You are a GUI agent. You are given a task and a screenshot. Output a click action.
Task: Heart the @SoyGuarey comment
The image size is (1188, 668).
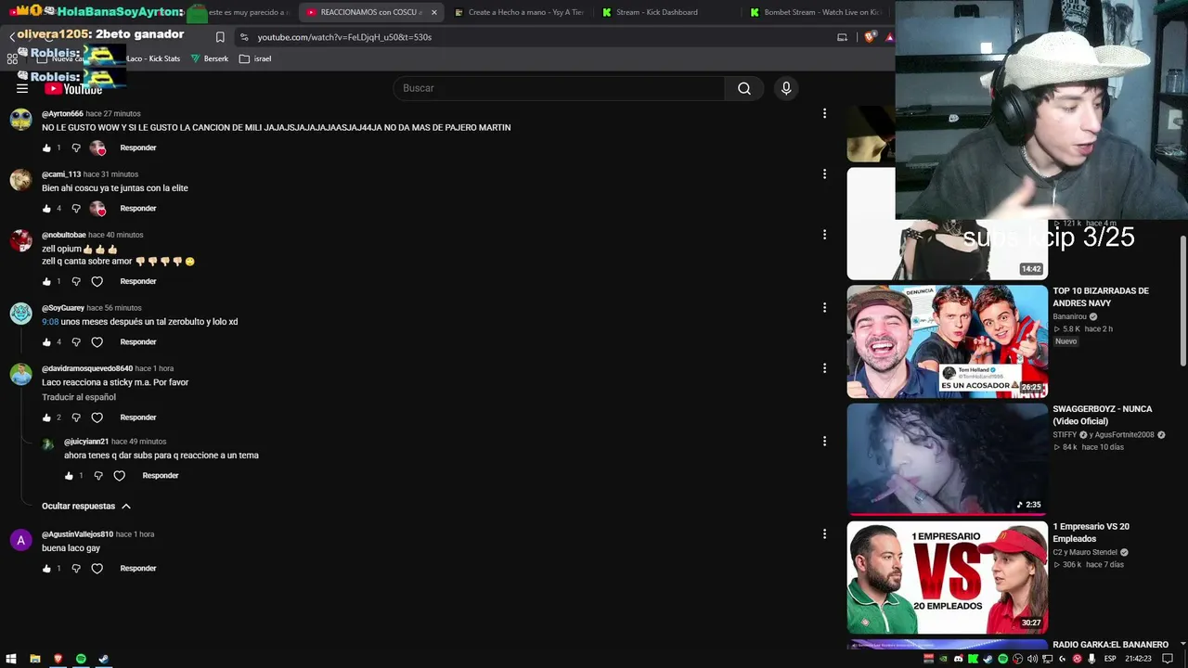97,341
